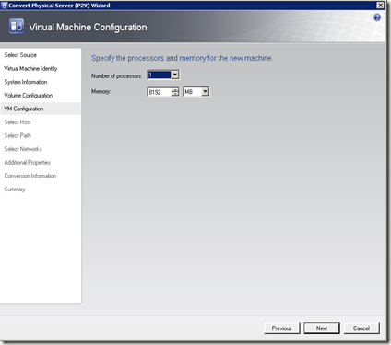Select the Select Path step
The width and height of the screenshot is (391, 345).
[x=18, y=135]
